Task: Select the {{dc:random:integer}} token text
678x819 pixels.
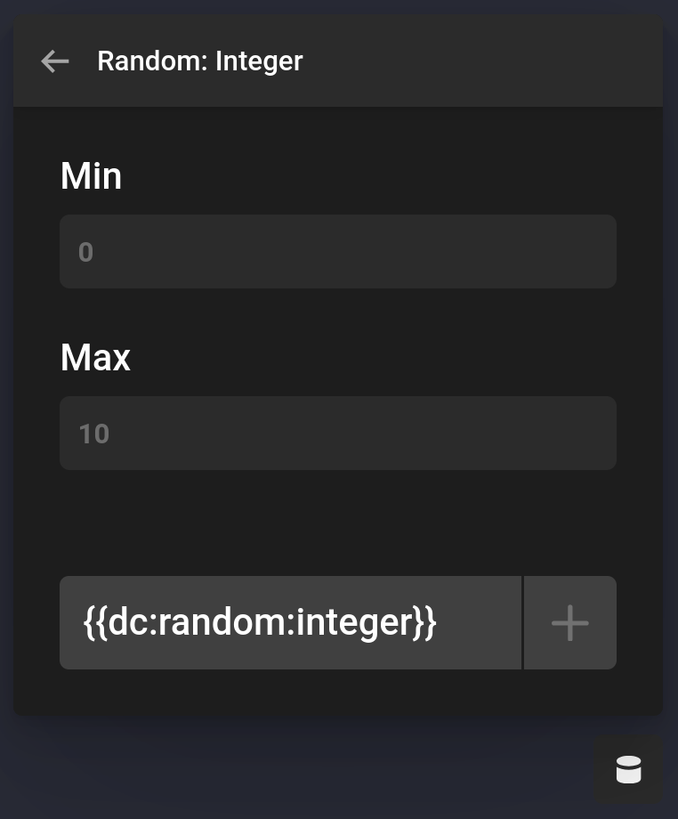Action: click(260, 622)
